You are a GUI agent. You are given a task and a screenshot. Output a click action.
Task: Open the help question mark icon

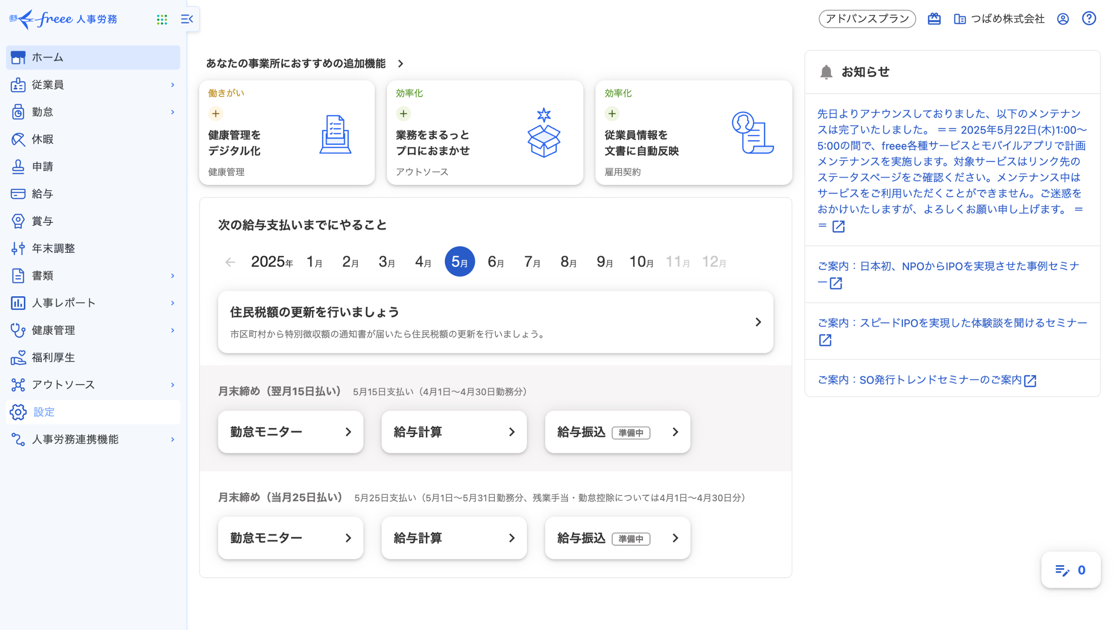[x=1089, y=19]
